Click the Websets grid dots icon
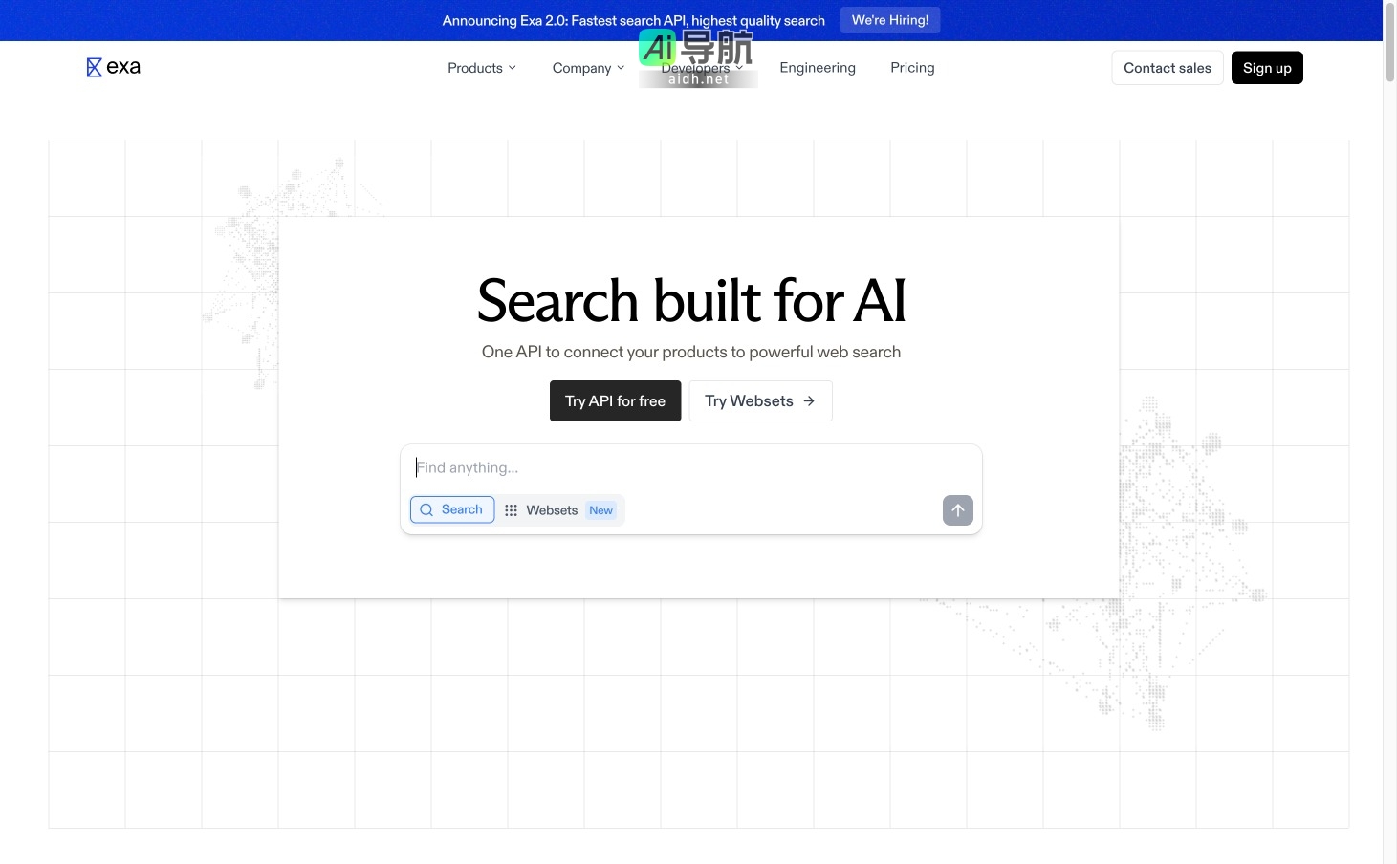1397x864 pixels. pos(512,510)
